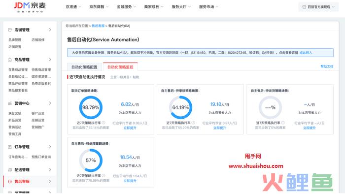Click the 98.79% progress ring
The width and height of the screenshot is (345, 194).
(91, 107)
